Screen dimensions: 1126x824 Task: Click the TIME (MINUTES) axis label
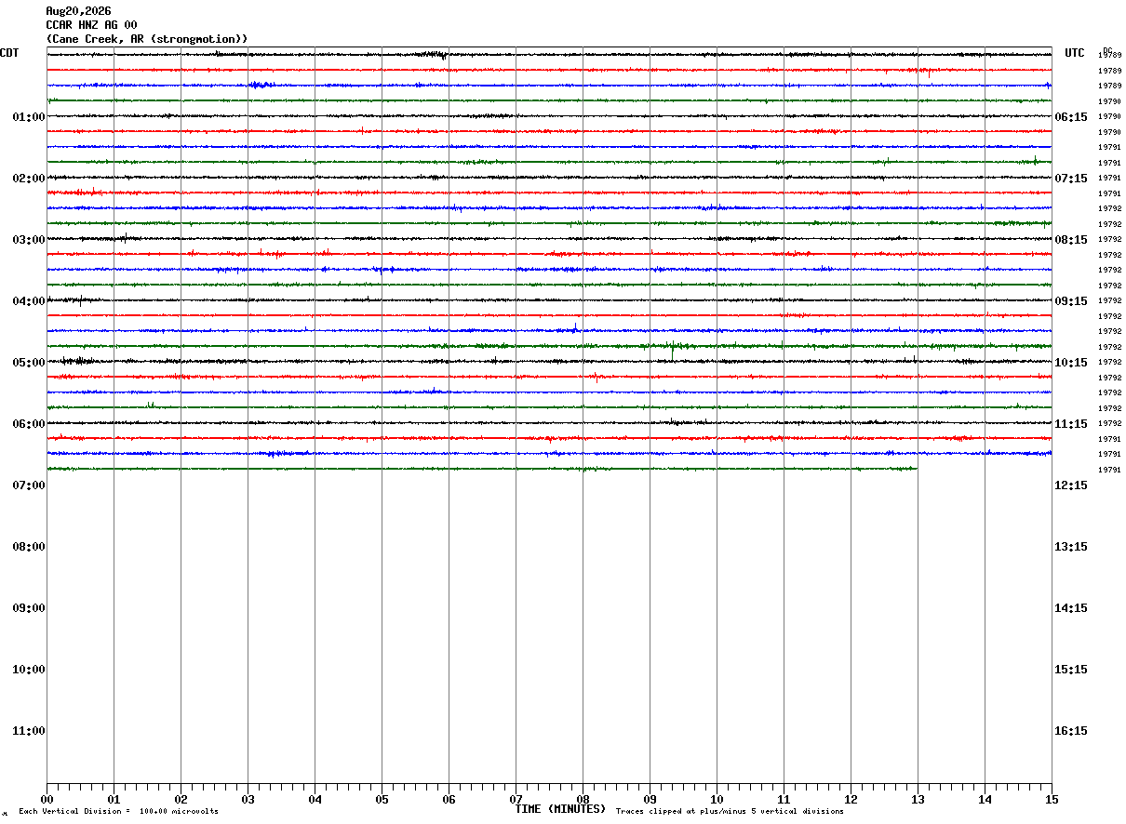click(x=560, y=809)
